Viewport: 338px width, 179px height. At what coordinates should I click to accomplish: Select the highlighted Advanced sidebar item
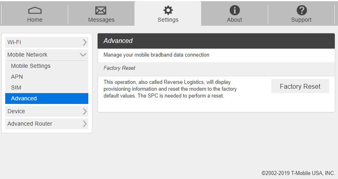tap(24, 98)
